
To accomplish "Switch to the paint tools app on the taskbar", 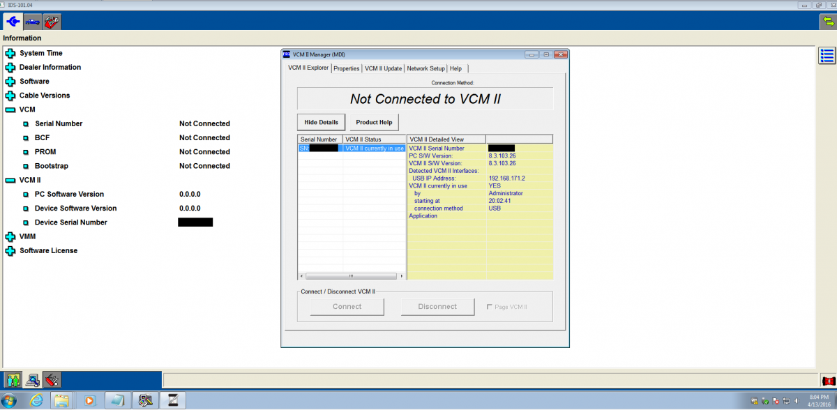I will click(x=145, y=400).
